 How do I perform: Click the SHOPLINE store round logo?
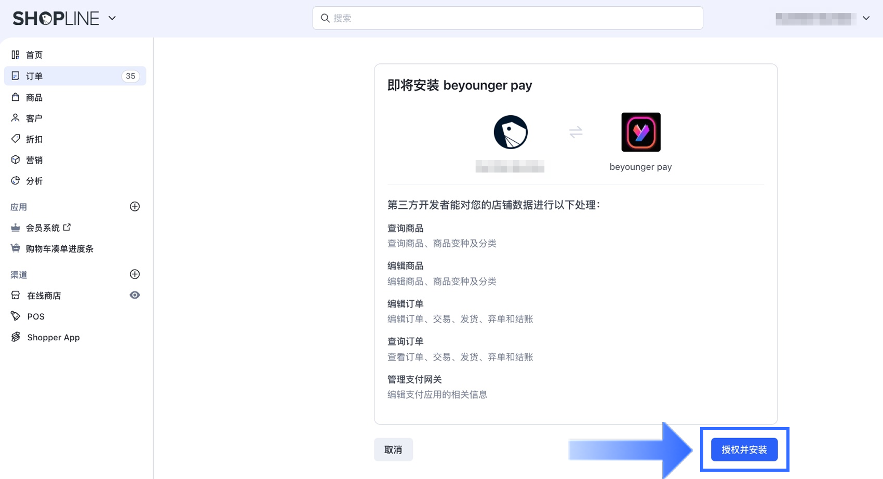click(511, 132)
